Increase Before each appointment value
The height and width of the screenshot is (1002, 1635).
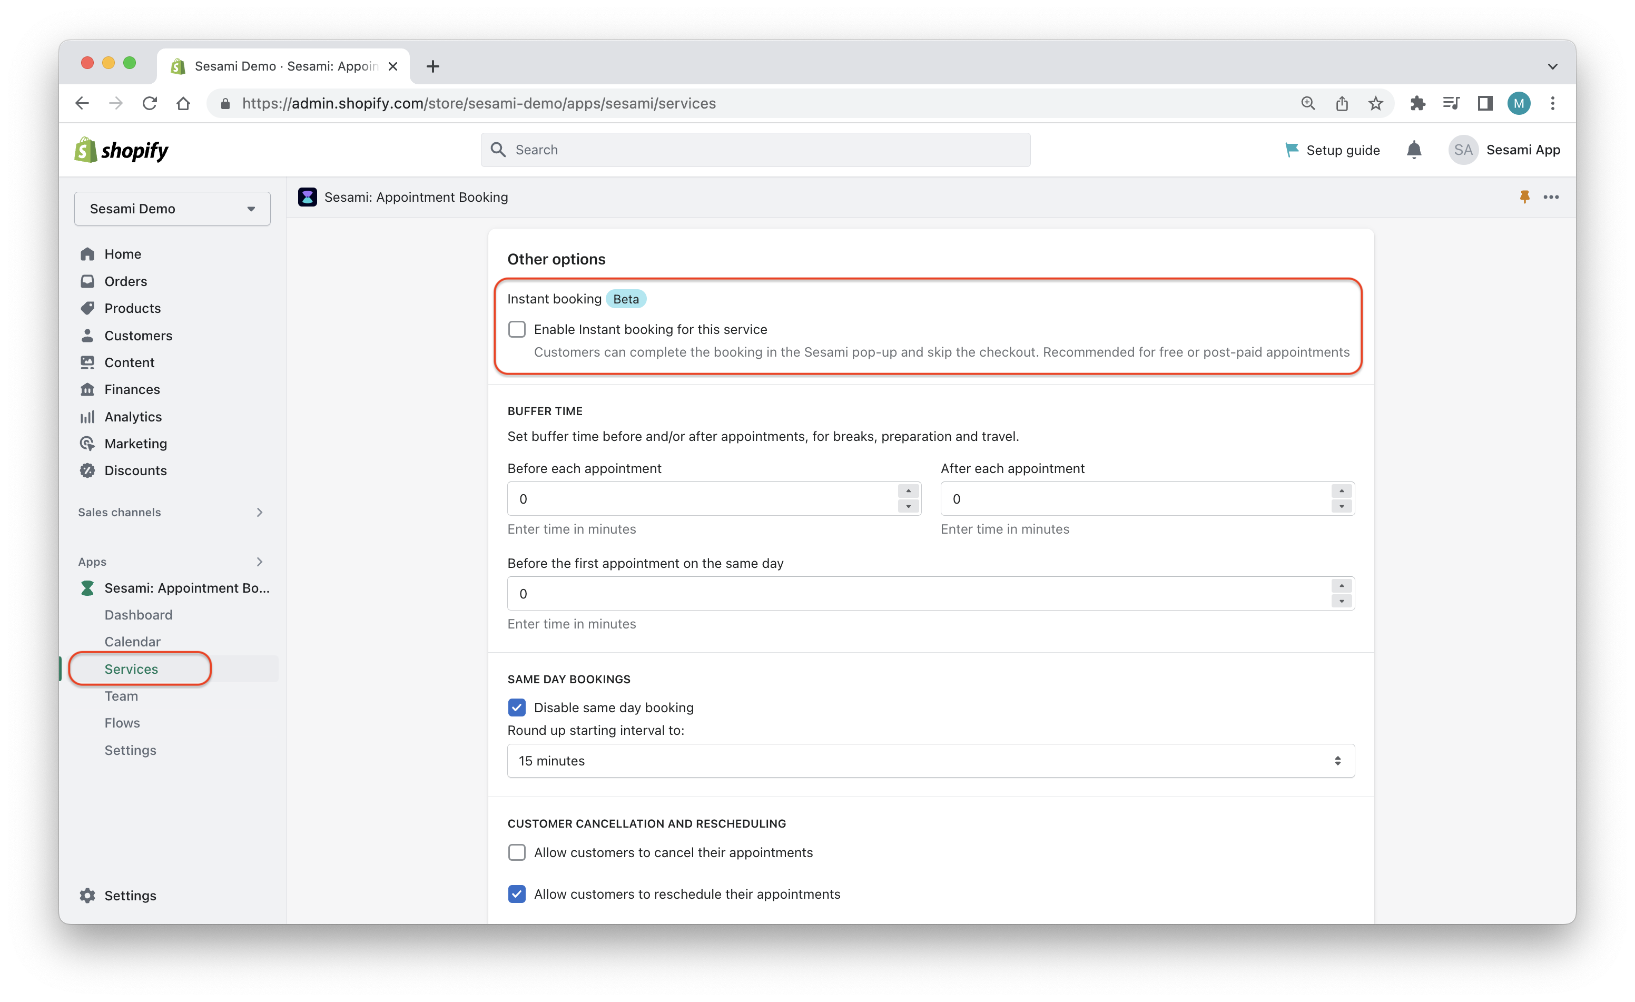pyautogui.click(x=909, y=491)
